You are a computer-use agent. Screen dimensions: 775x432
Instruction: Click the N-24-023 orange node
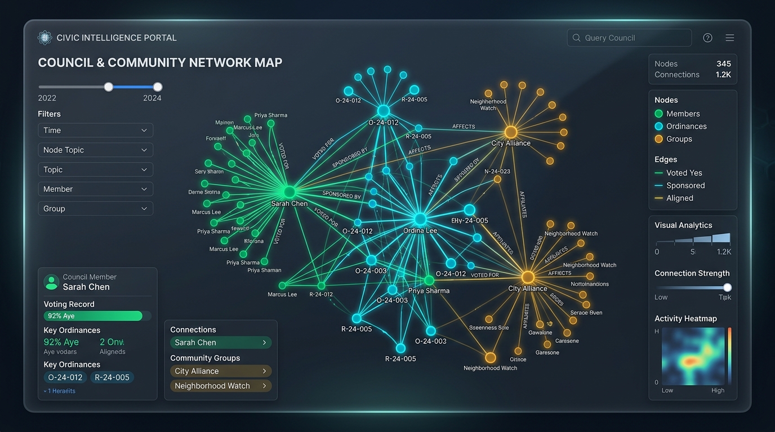coord(497,179)
